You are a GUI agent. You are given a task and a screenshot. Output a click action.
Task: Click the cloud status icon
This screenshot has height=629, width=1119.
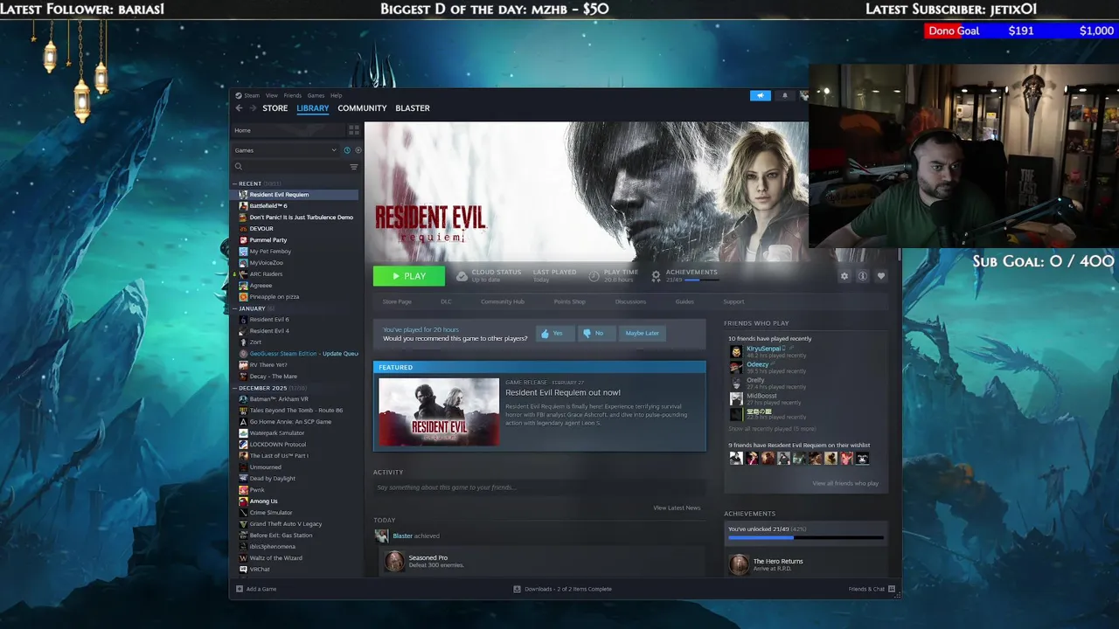[x=462, y=276]
